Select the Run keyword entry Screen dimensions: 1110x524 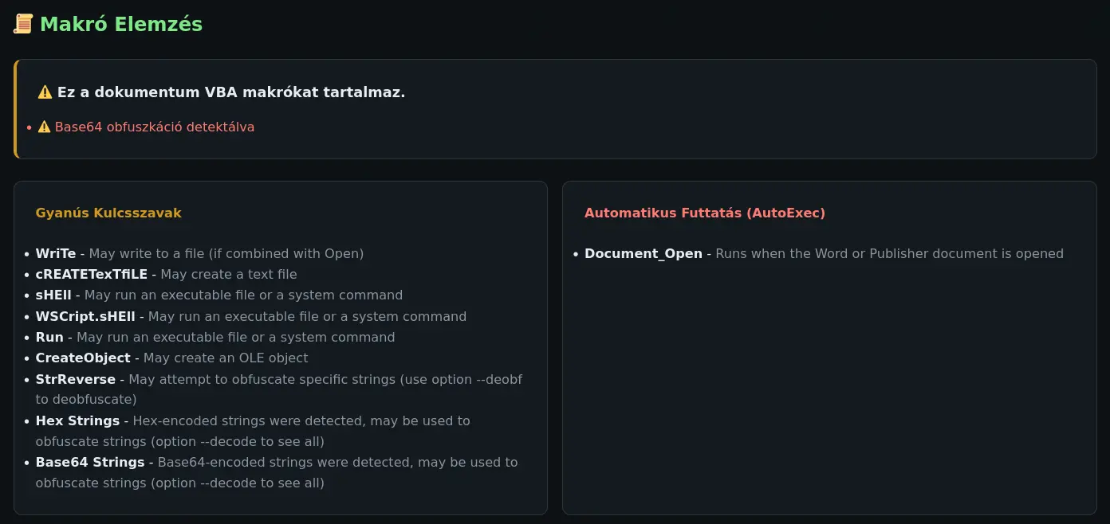pyautogui.click(x=49, y=338)
